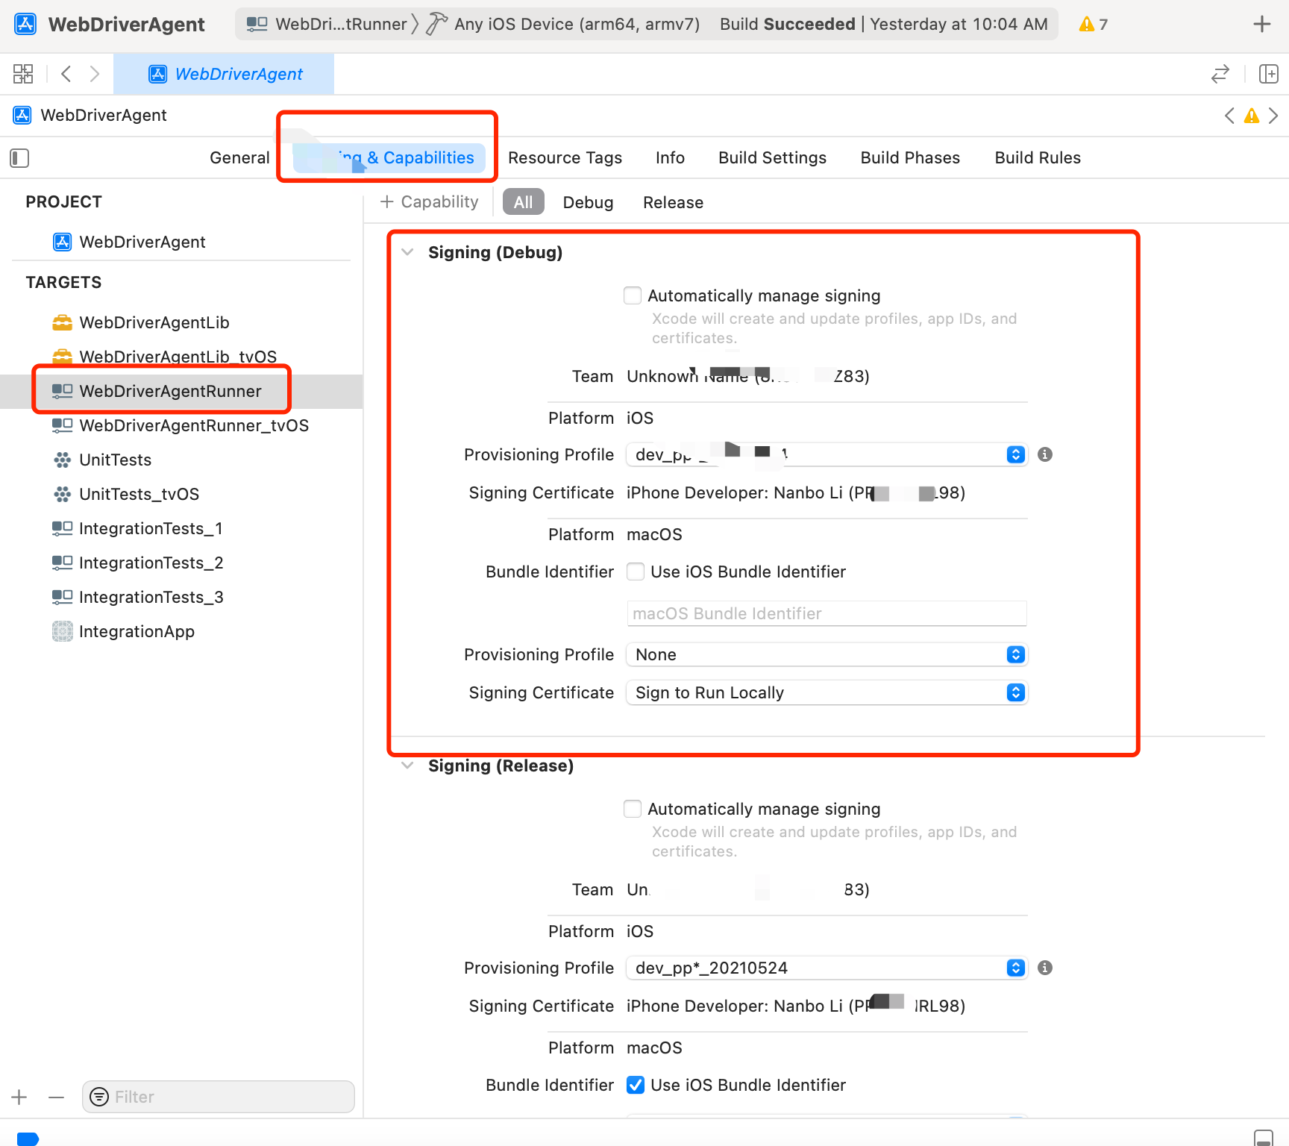
Task: Collapse the Signing (Debug) section
Action: point(407,252)
